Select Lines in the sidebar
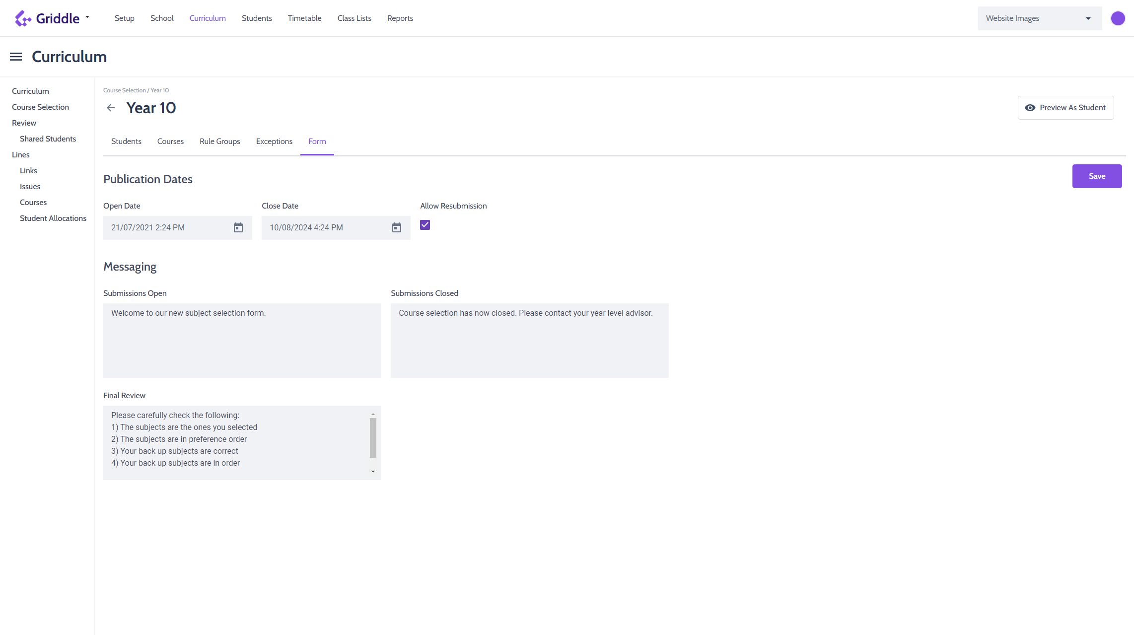Screen dimensions: 1134x635 click(x=21, y=155)
